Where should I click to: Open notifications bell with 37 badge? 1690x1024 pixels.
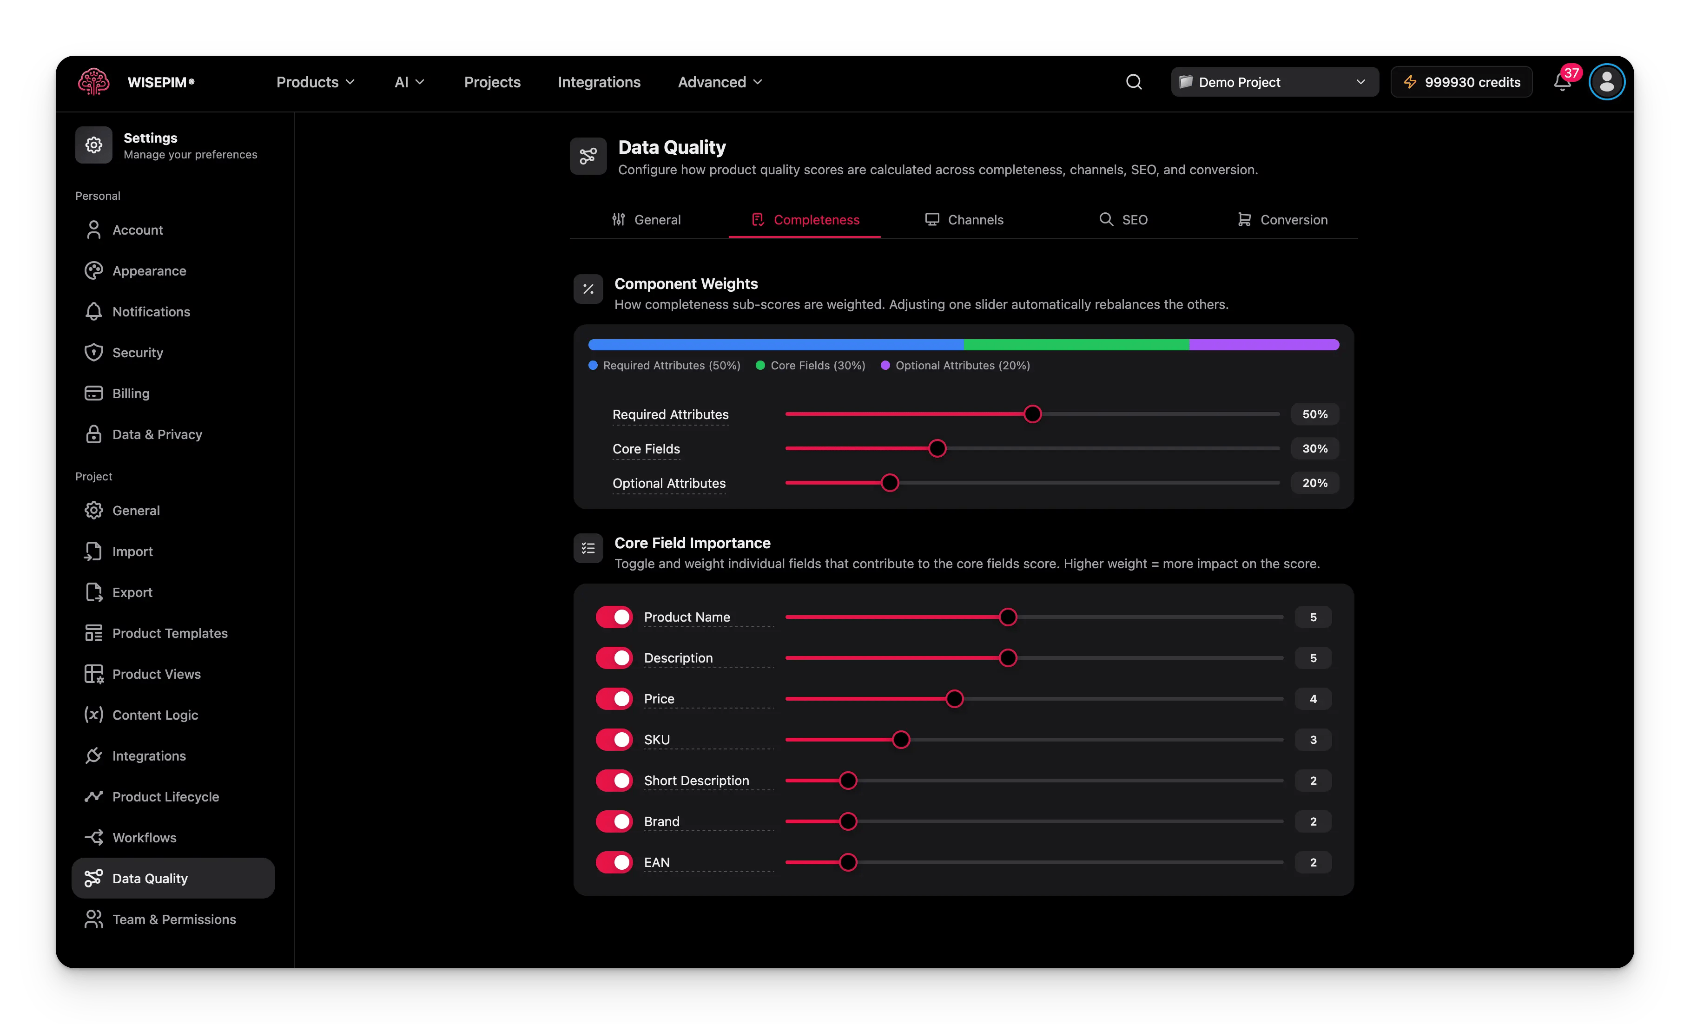pyautogui.click(x=1563, y=82)
